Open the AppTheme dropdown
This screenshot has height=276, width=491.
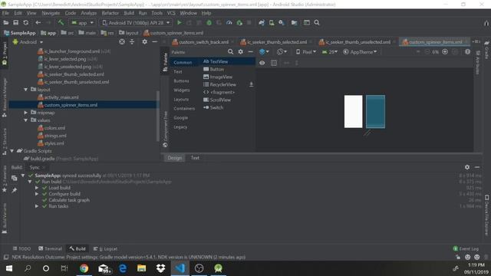click(360, 52)
